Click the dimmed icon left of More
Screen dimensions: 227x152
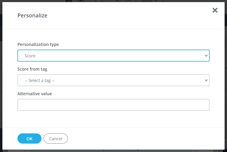129,1
